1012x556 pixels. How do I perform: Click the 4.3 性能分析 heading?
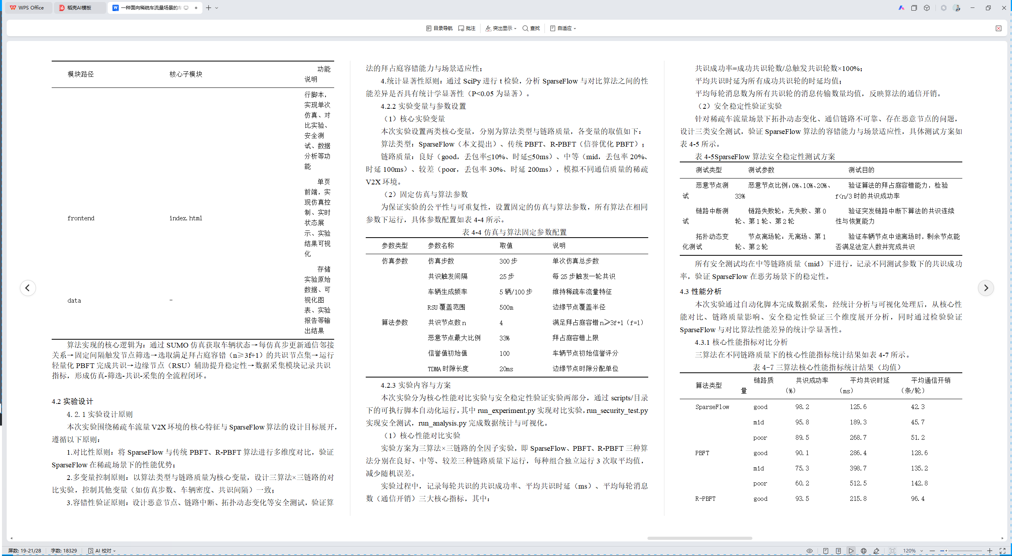(701, 292)
